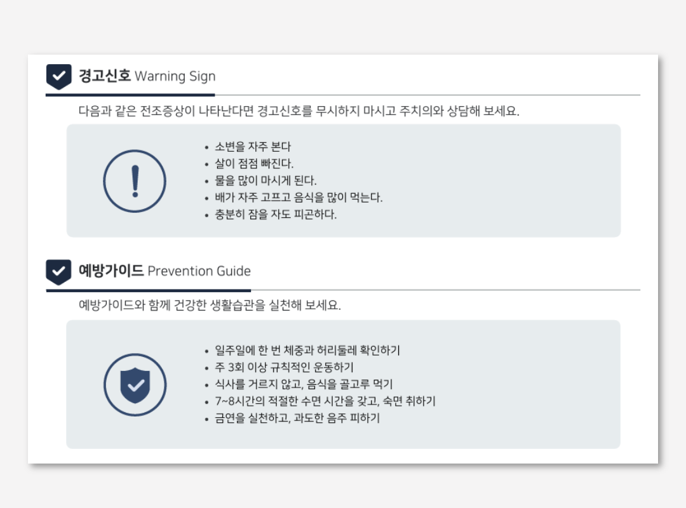Select the bold 경고신호 title text
This screenshot has height=508, width=686.
[104, 76]
